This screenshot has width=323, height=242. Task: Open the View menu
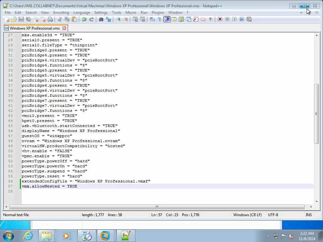(45, 13)
